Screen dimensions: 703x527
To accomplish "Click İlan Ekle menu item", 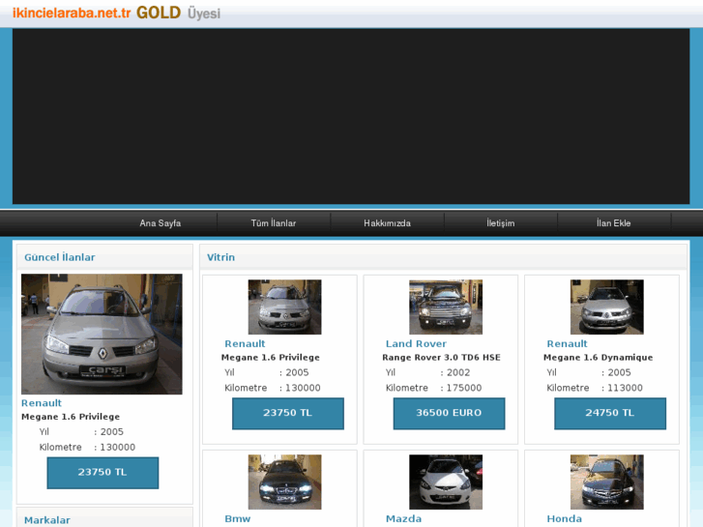I will tap(613, 223).
